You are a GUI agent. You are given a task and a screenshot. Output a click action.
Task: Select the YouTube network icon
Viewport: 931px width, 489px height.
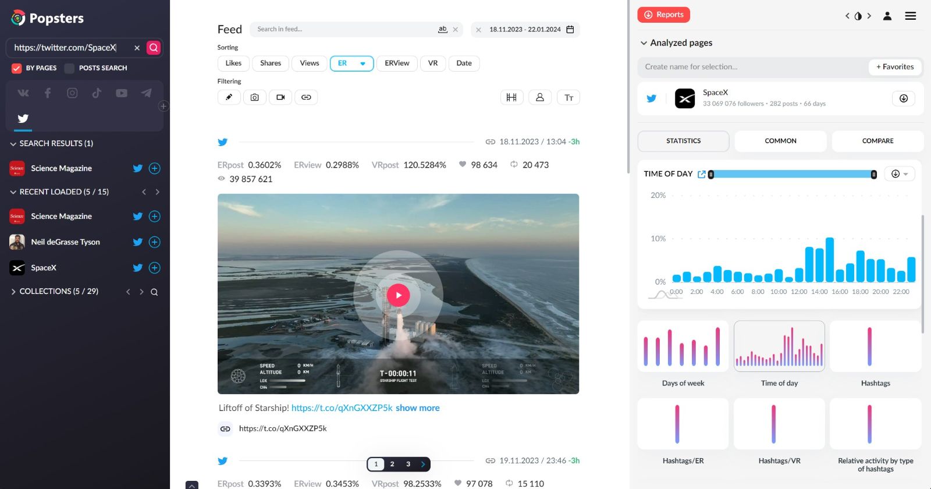(122, 93)
